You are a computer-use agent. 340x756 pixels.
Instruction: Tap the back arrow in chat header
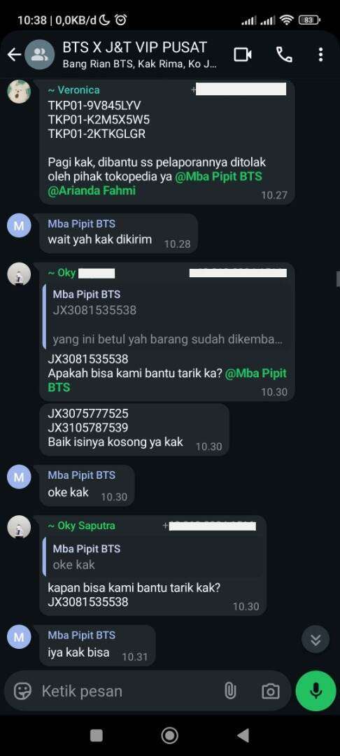coord(13,55)
